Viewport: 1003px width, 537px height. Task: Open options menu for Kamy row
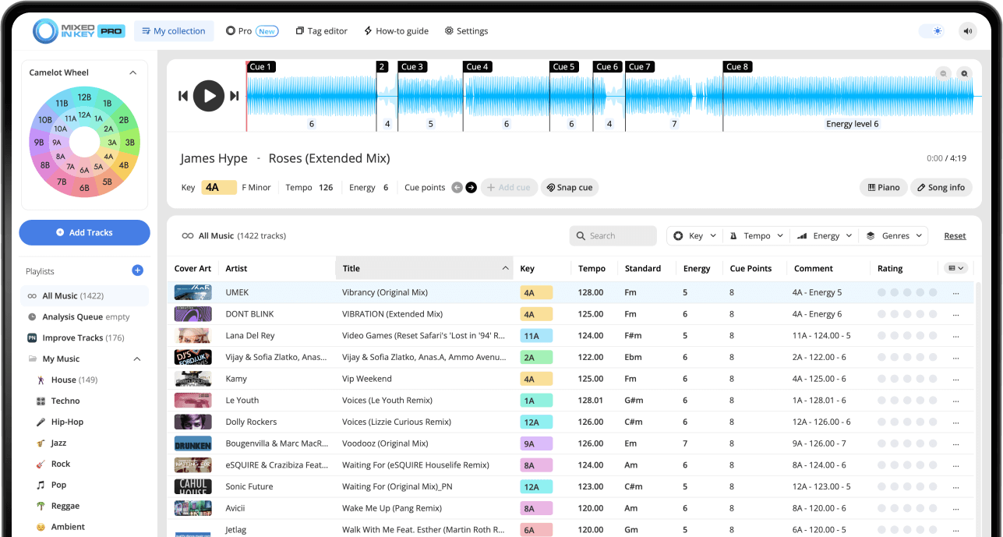pos(956,379)
